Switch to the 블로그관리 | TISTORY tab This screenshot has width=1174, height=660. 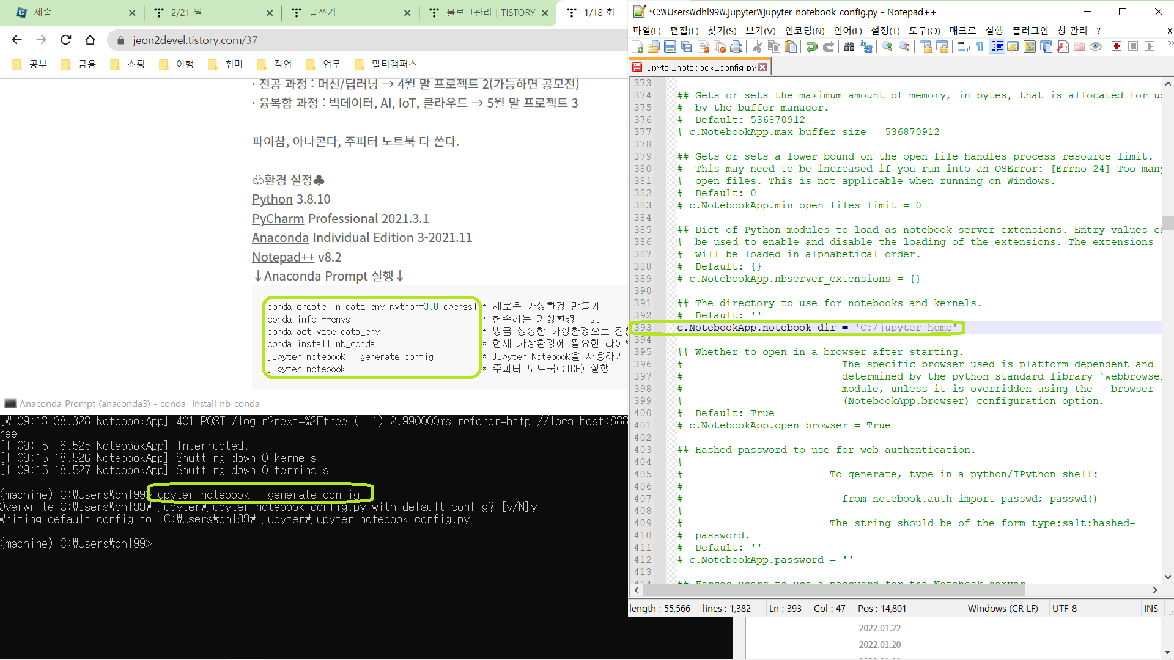click(490, 12)
